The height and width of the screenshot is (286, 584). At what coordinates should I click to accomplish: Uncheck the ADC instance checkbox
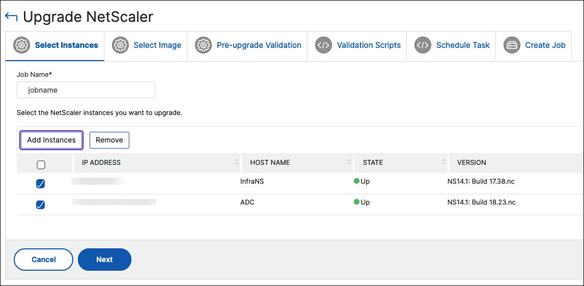pyautogui.click(x=40, y=205)
